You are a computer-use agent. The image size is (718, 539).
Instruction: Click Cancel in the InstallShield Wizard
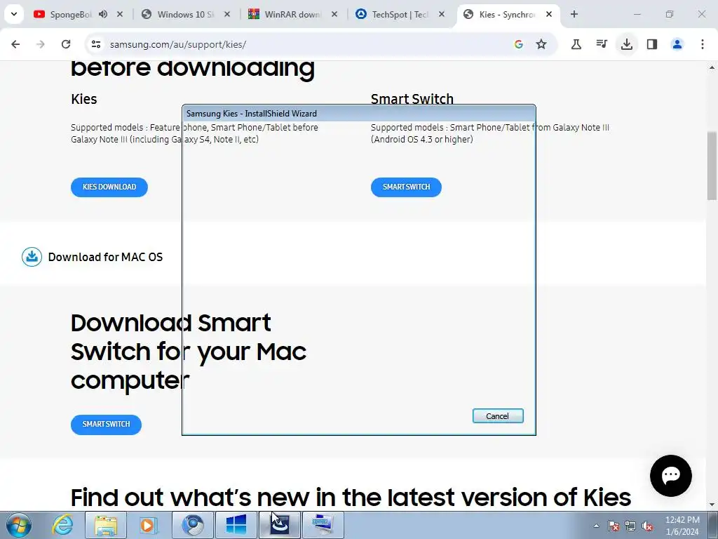pos(498,416)
